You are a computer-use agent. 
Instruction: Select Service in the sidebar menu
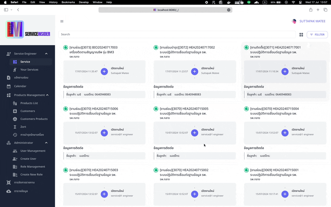point(26,61)
